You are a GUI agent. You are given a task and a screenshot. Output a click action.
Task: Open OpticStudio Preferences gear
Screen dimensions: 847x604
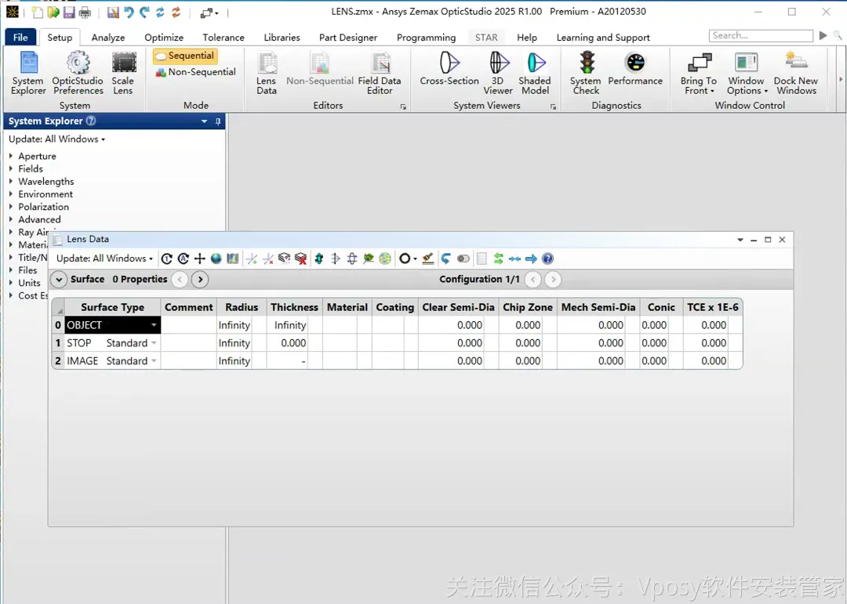(x=78, y=74)
